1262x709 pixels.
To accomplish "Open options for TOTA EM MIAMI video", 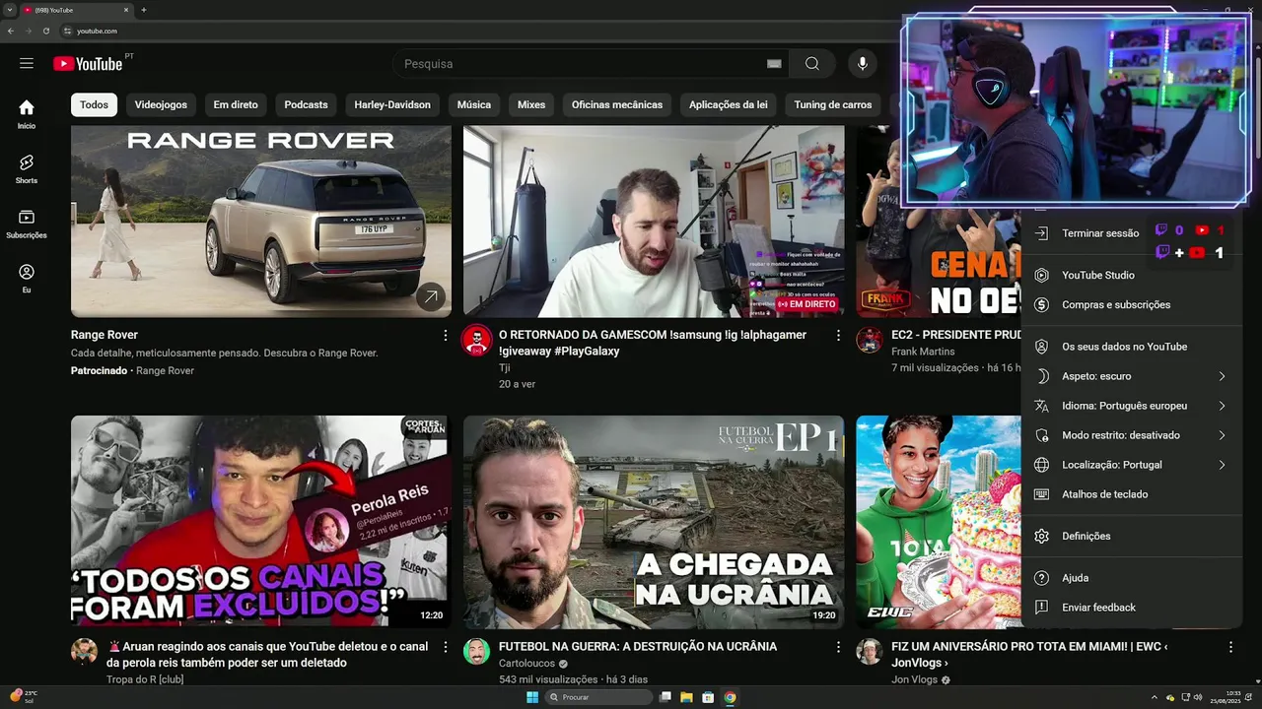I will point(1230,647).
